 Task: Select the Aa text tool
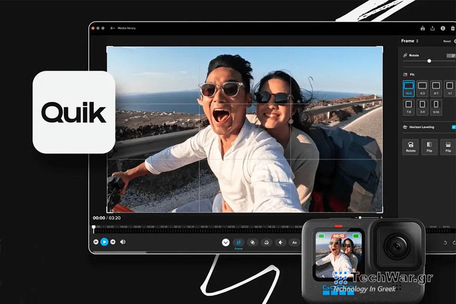[x=294, y=242]
